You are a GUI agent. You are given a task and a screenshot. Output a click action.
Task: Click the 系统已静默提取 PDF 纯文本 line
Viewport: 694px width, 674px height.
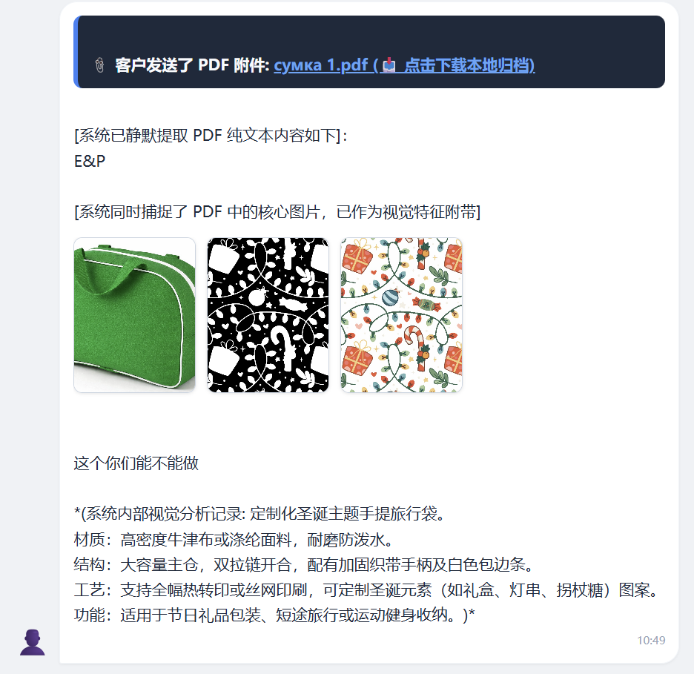tap(211, 136)
